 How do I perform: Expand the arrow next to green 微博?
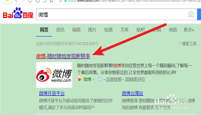pyautogui.click(x=93, y=80)
